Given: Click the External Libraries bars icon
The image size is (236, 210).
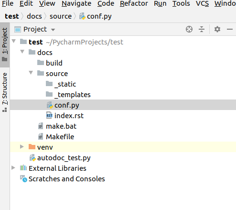Looking at the screenshot, I should click(23, 168).
